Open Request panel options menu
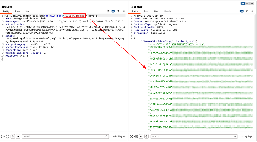Image resolution: width=257 pixels, height=142 pixels. [124, 11]
